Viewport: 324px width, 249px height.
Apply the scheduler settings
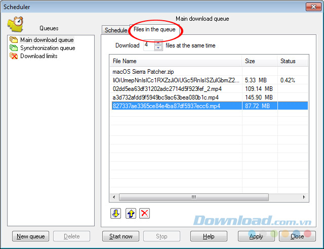point(256,236)
